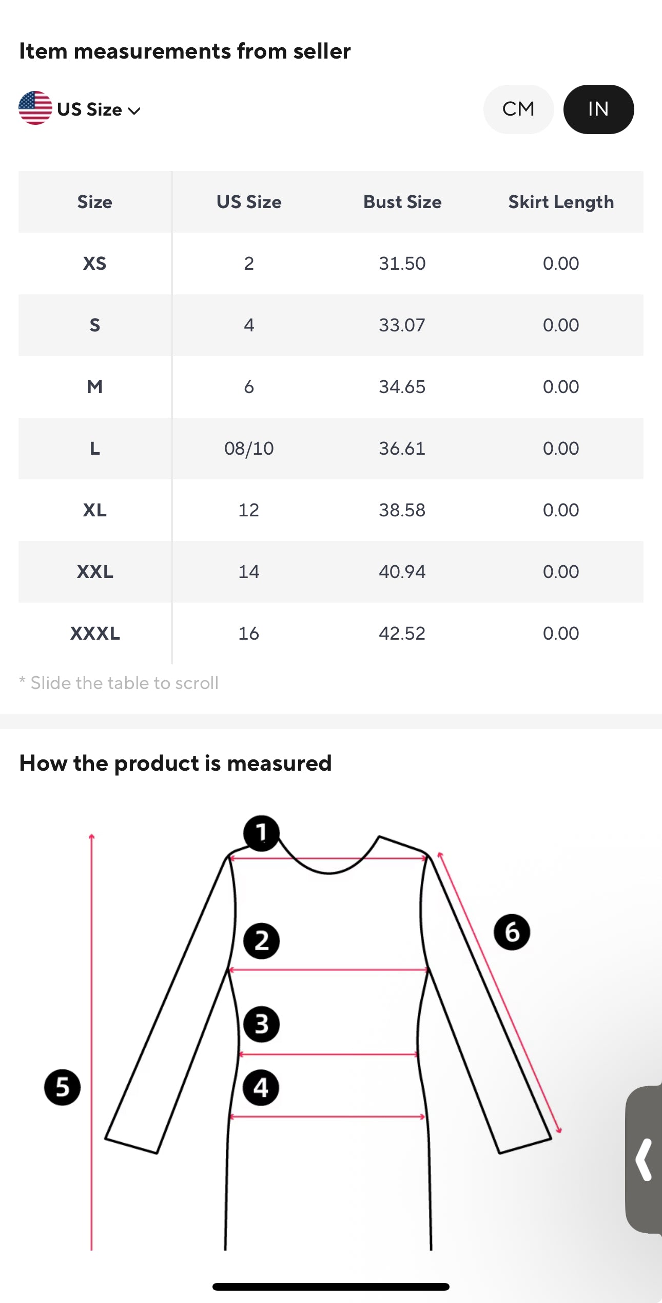Switch units to CM
The height and width of the screenshot is (1303, 662).
point(518,109)
